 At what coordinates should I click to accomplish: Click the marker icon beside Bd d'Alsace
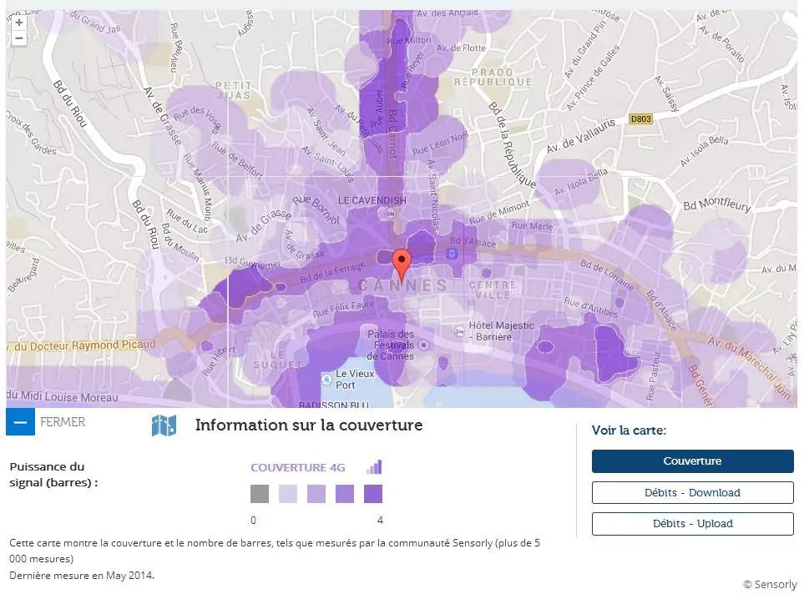tap(452, 252)
